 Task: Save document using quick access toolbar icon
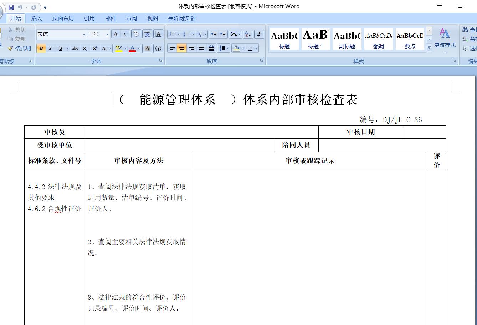tap(11, 7)
